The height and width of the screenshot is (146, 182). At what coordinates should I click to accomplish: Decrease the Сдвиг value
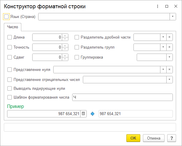(x=65, y=59)
